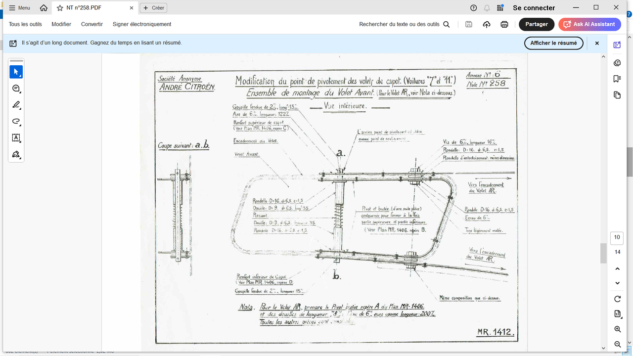Open Signer électroniquement

click(x=142, y=24)
